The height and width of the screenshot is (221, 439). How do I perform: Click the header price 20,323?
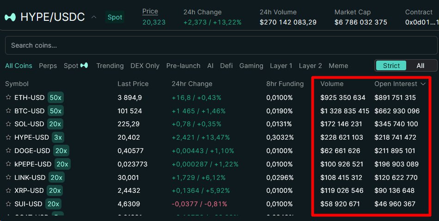(x=154, y=22)
